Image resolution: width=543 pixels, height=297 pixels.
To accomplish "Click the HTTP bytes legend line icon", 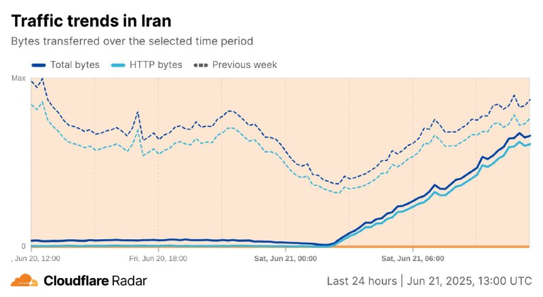I will tap(117, 65).
